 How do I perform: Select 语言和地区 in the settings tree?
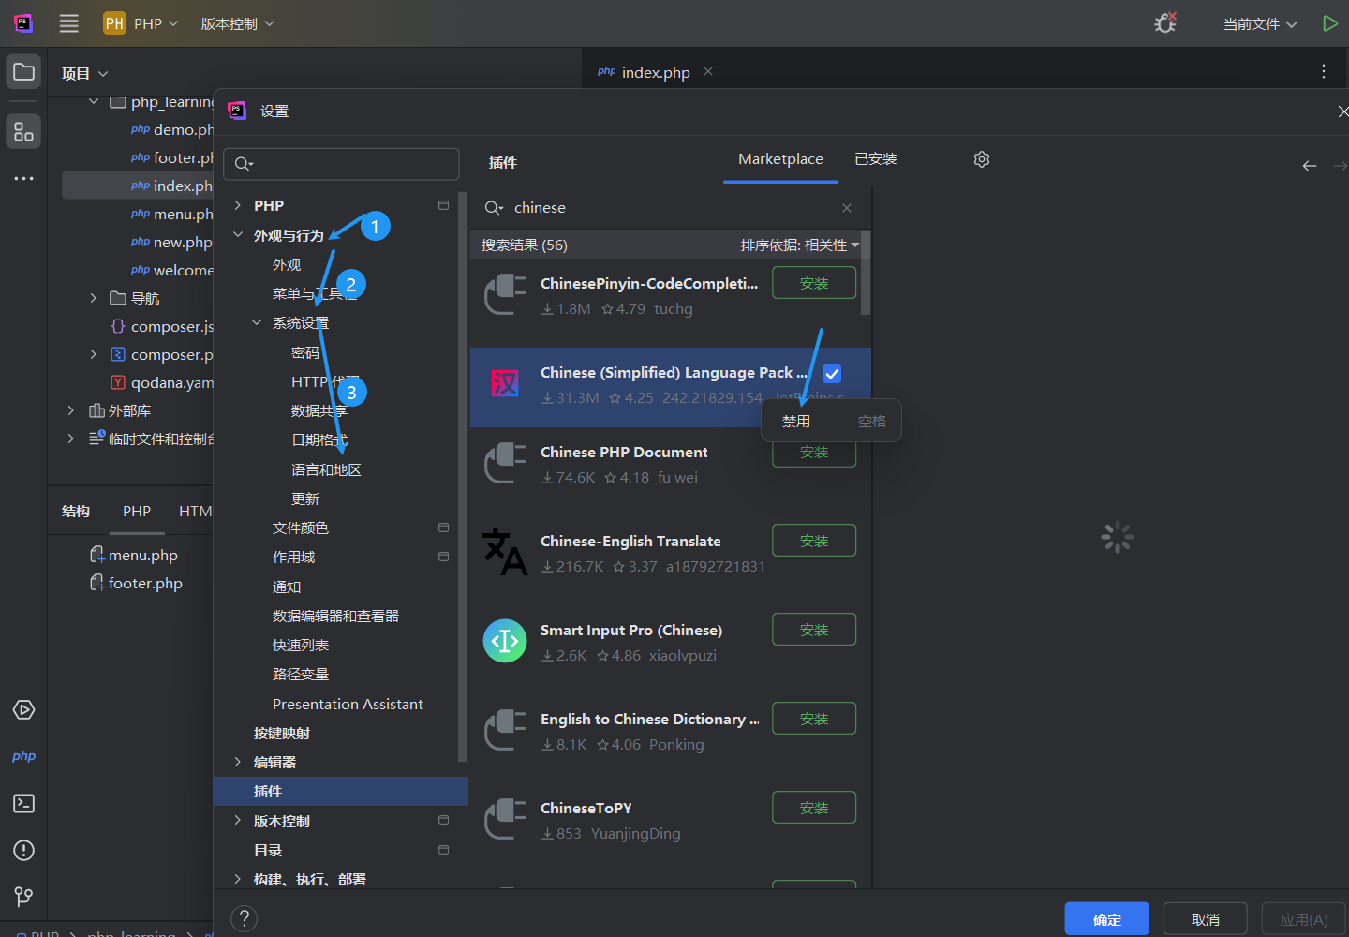point(326,469)
